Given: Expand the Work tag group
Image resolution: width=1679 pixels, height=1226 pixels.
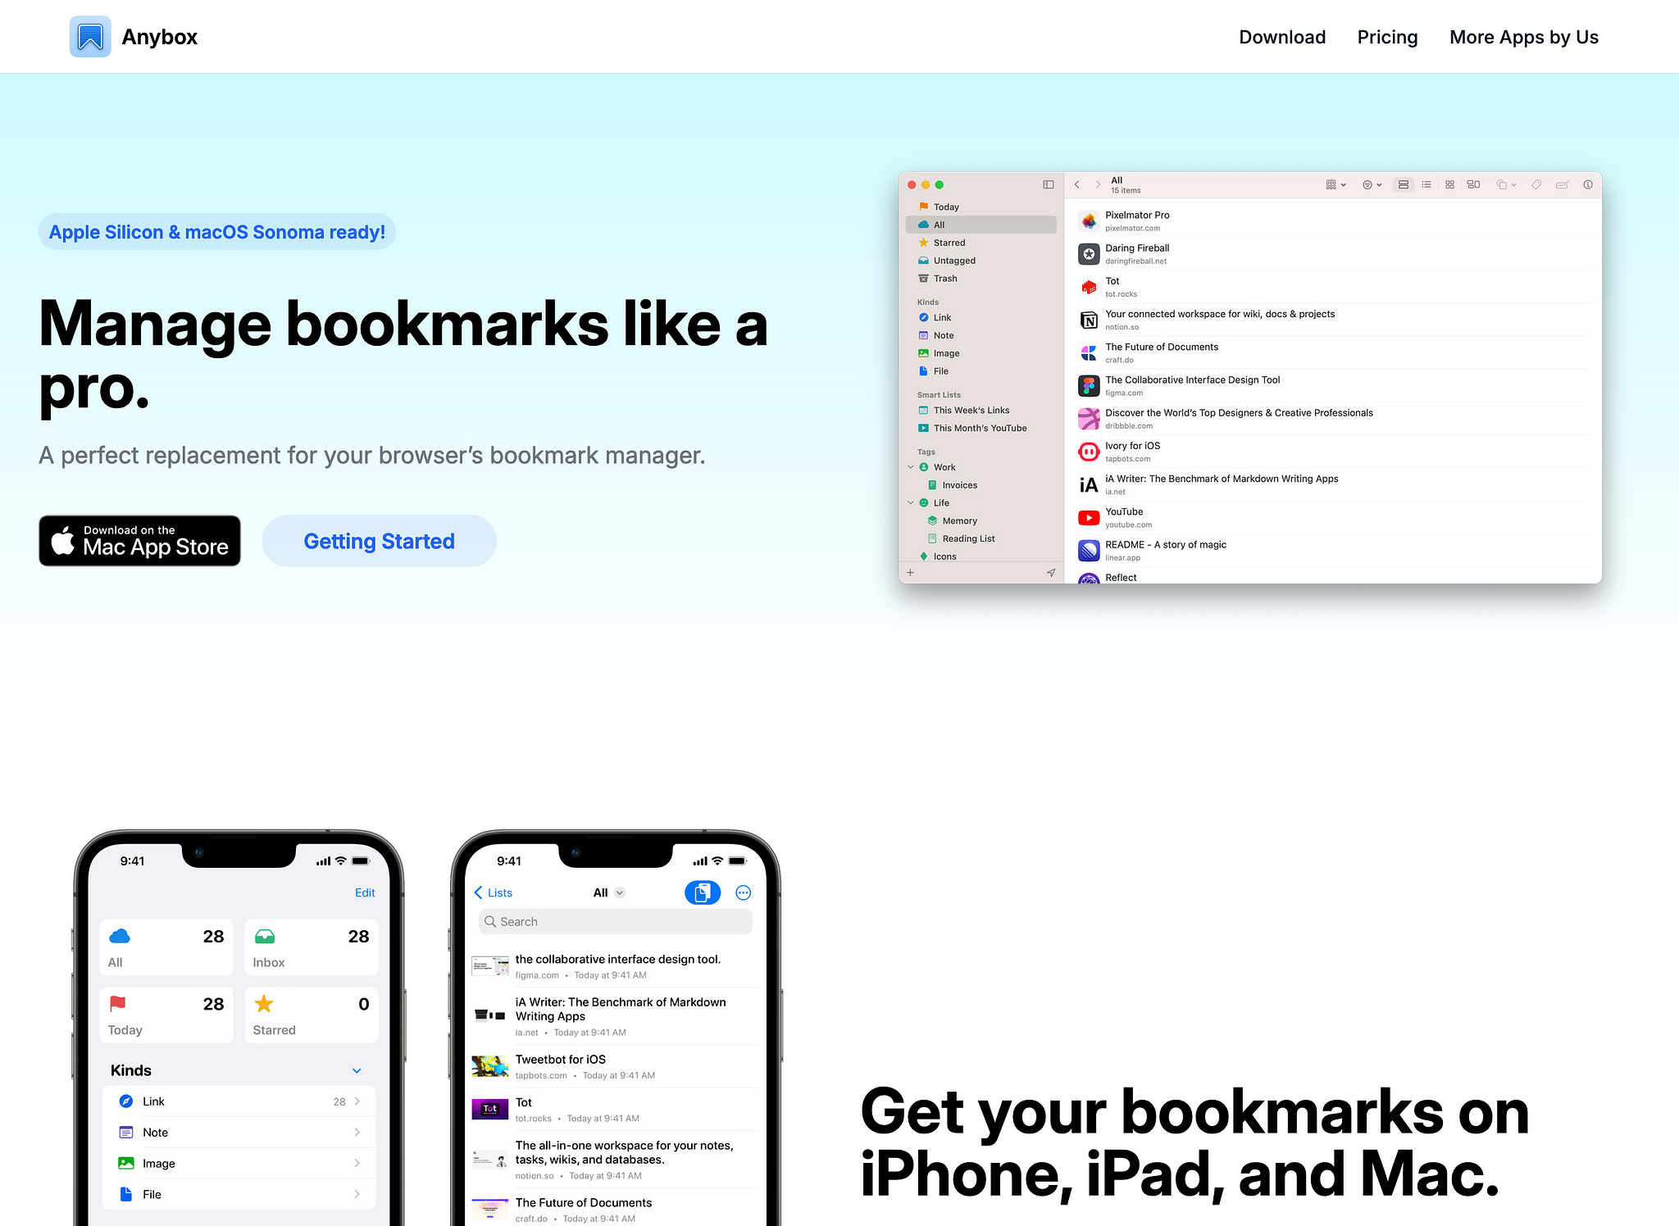Looking at the screenshot, I should tap(911, 466).
